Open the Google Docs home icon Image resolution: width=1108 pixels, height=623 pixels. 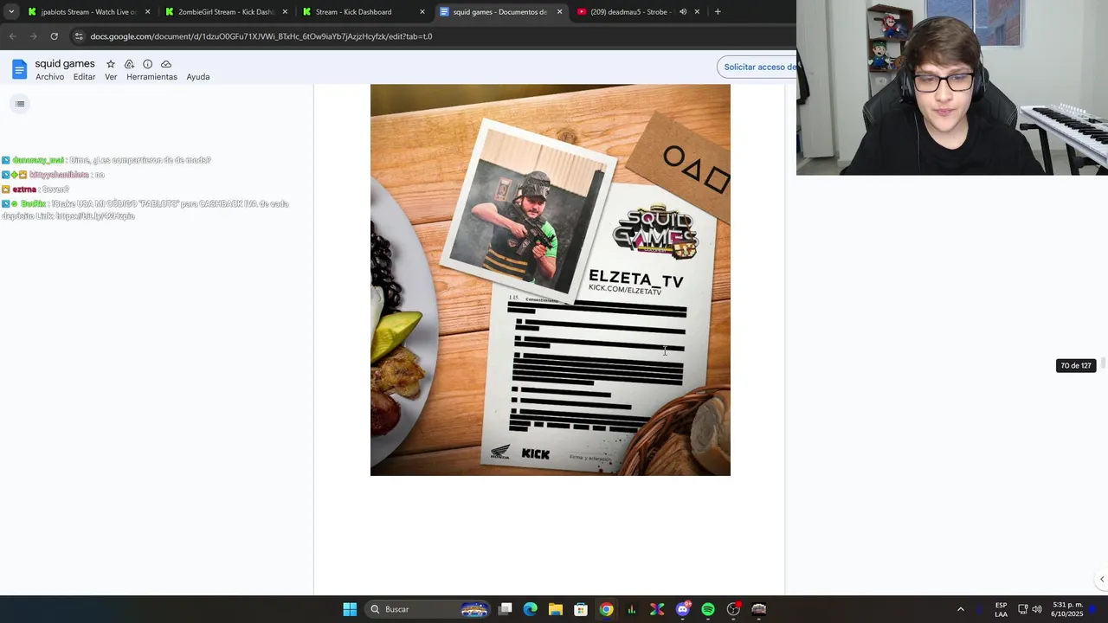(19, 69)
